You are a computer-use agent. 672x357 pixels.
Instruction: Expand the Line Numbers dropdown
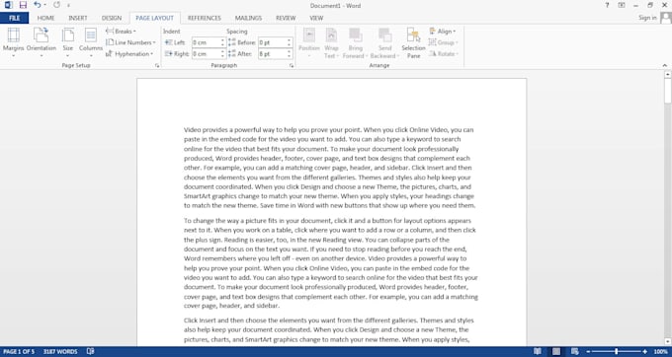[x=130, y=42]
